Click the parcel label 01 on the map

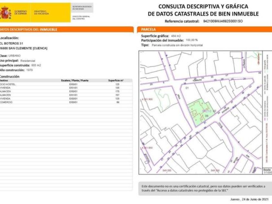pos(187,88)
